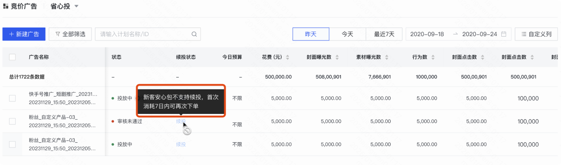Click the 省心投 title text
Image resolution: width=561 pixels, height=165 pixels.
click(60, 6)
